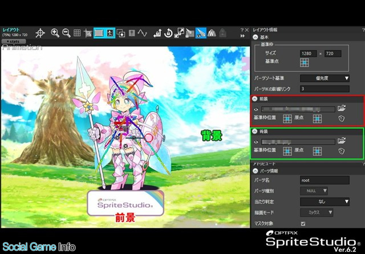Toggle the 前景 eye visibility
The height and width of the screenshot is (254, 365).
pos(256,109)
